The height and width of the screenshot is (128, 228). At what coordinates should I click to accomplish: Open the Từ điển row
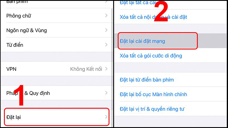[x=56, y=45]
